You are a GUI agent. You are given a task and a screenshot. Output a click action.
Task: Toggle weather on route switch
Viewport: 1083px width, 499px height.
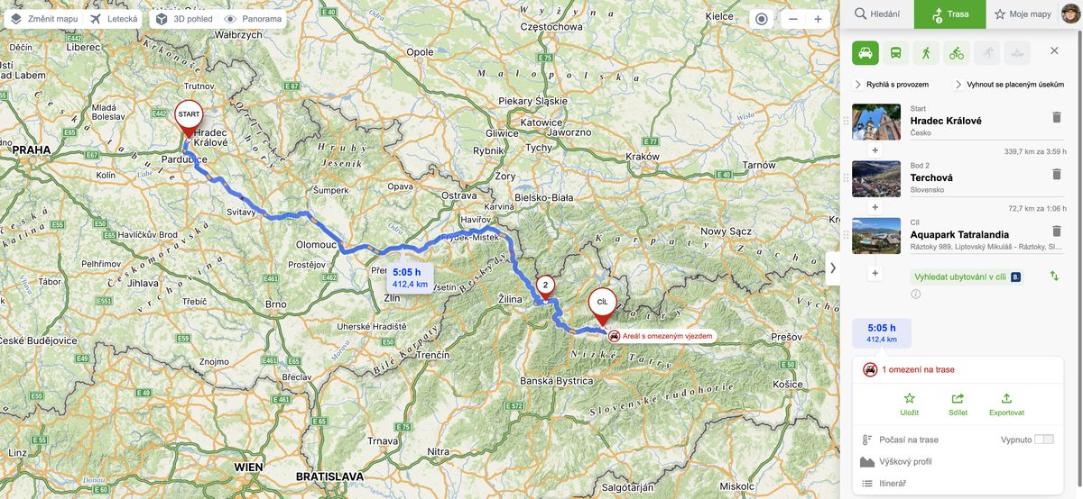pos(1043,440)
